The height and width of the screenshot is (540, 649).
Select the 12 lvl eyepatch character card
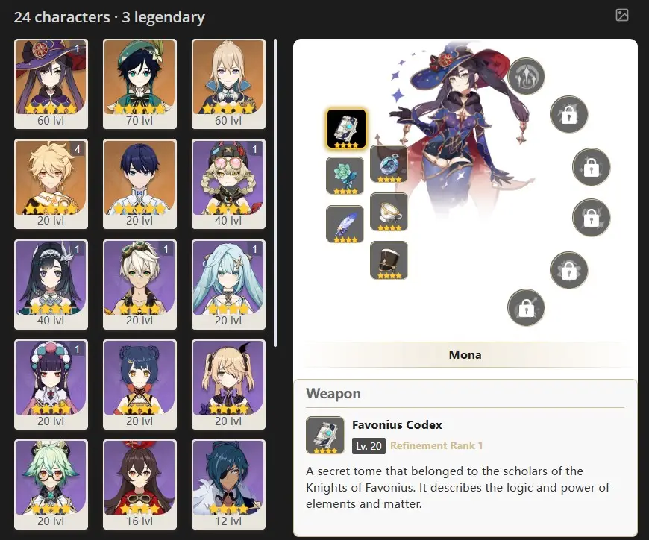coord(228,484)
